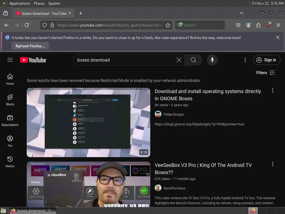Open History in sidebar

[x=10, y=162]
